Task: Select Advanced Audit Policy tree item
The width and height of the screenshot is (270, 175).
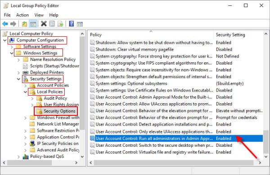Action: (x=58, y=150)
